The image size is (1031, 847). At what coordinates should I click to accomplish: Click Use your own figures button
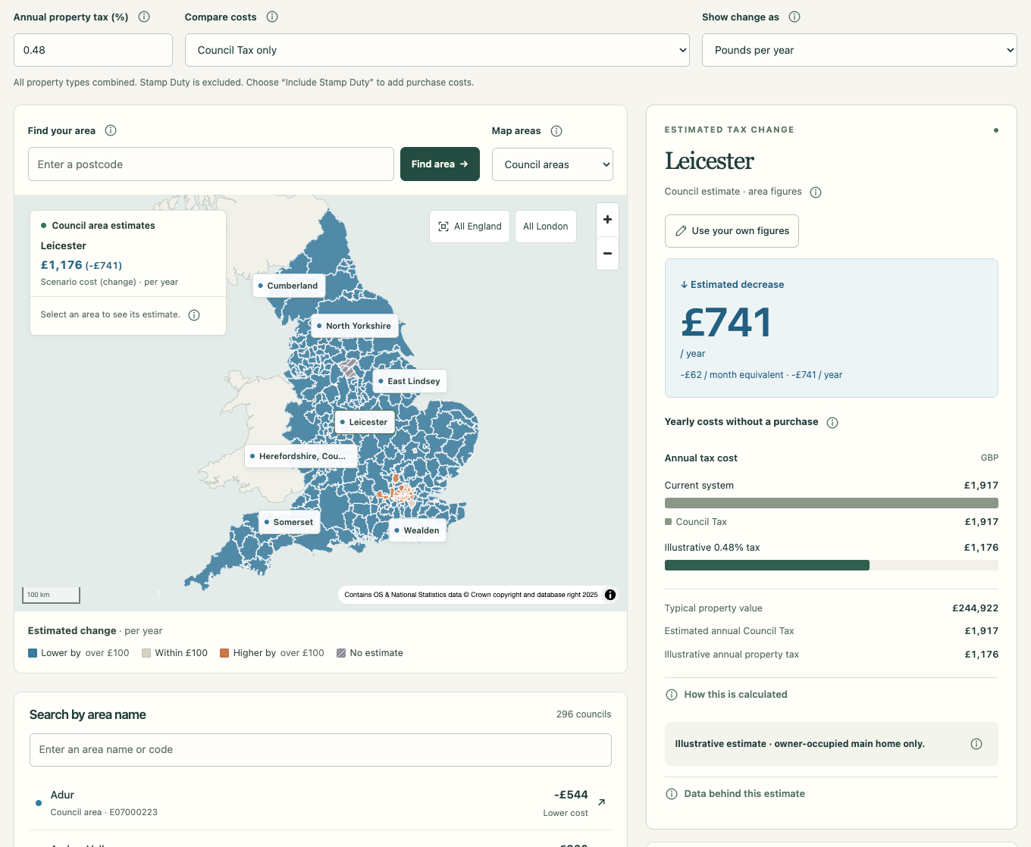click(x=732, y=231)
